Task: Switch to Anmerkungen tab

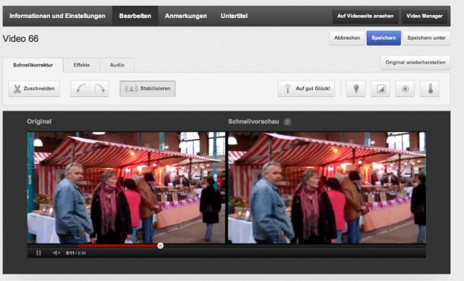Action: (x=186, y=16)
